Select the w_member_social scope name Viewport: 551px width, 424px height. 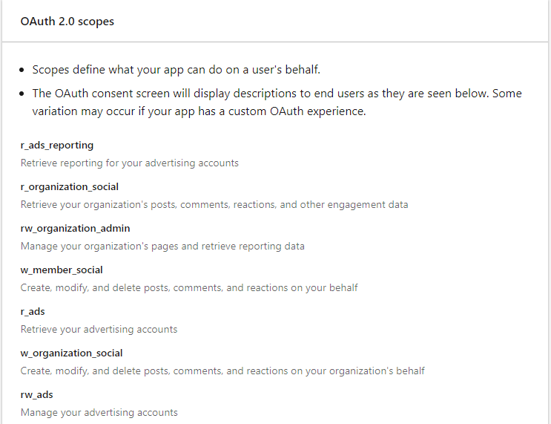coord(62,270)
